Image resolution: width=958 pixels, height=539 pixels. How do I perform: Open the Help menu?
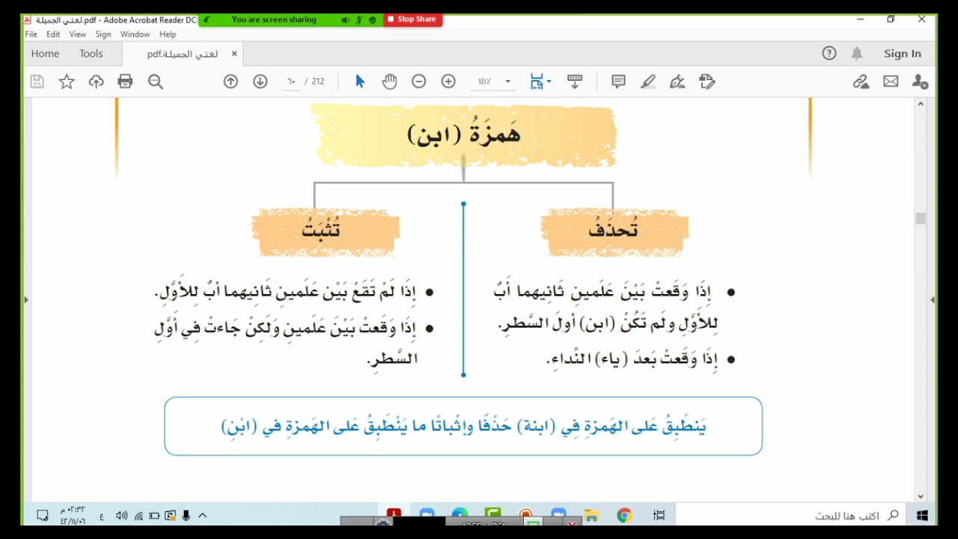(x=168, y=34)
